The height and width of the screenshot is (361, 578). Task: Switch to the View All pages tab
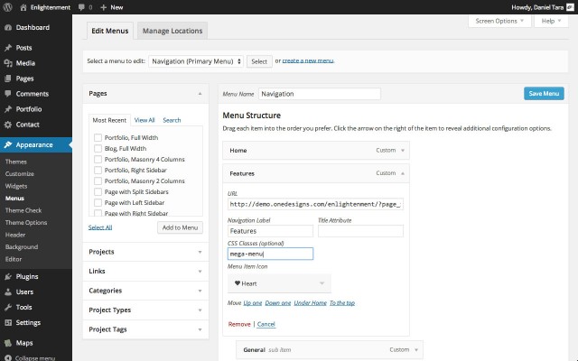coord(144,119)
